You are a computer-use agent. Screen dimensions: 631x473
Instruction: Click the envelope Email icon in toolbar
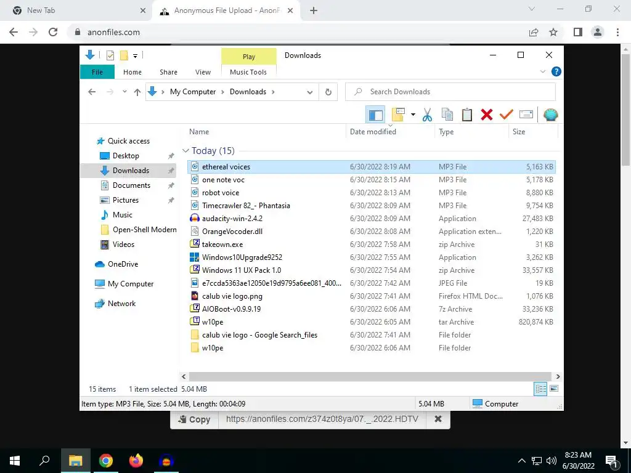tap(526, 115)
